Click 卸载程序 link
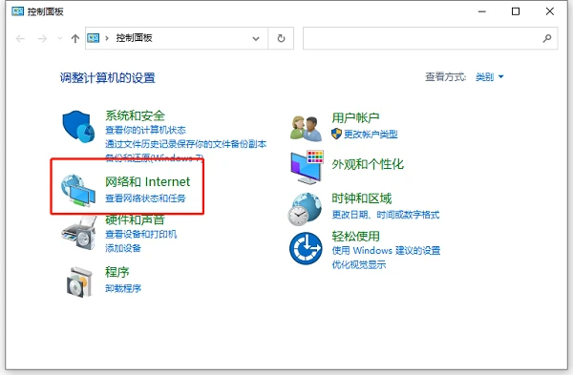The height and width of the screenshot is (375, 573). click(x=123, y=288)
